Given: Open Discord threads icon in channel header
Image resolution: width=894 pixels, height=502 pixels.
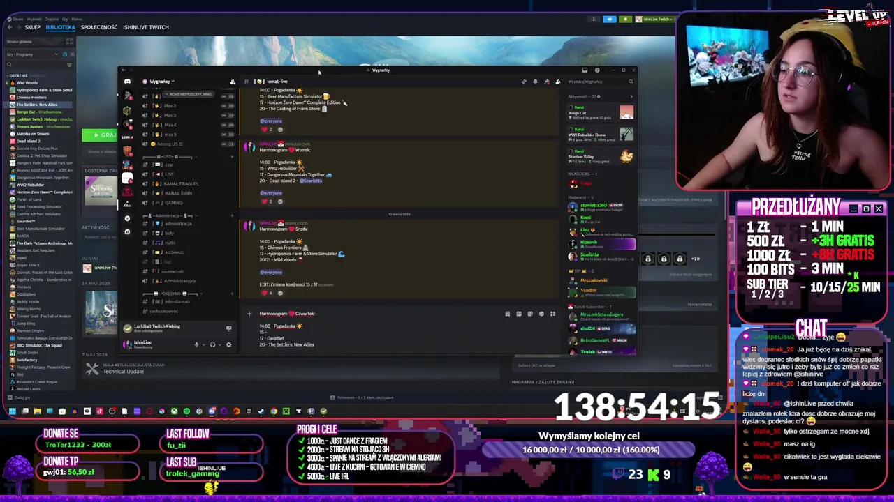Looking at the screenshot, I should pos(524,82).
